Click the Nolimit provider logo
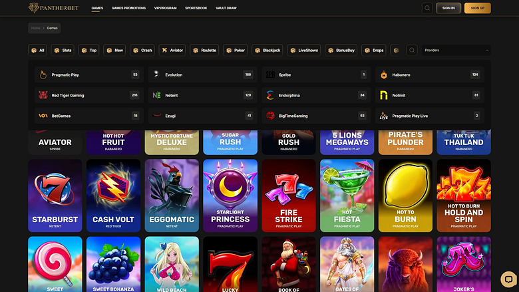 click(x=384, y=95)
